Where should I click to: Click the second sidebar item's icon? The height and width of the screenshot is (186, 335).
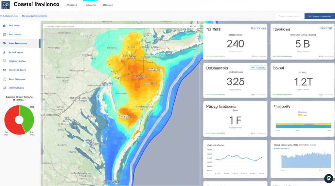4,34
